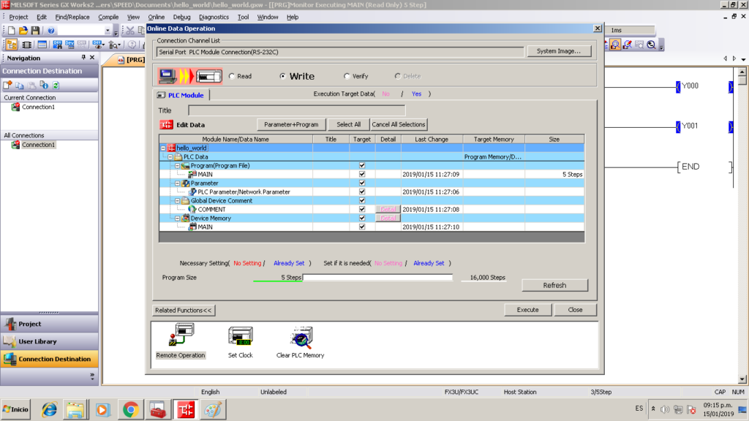The image size is (749, 421).
Task: Click the GX Works2 taskbar icon
Action: [186, 409]
